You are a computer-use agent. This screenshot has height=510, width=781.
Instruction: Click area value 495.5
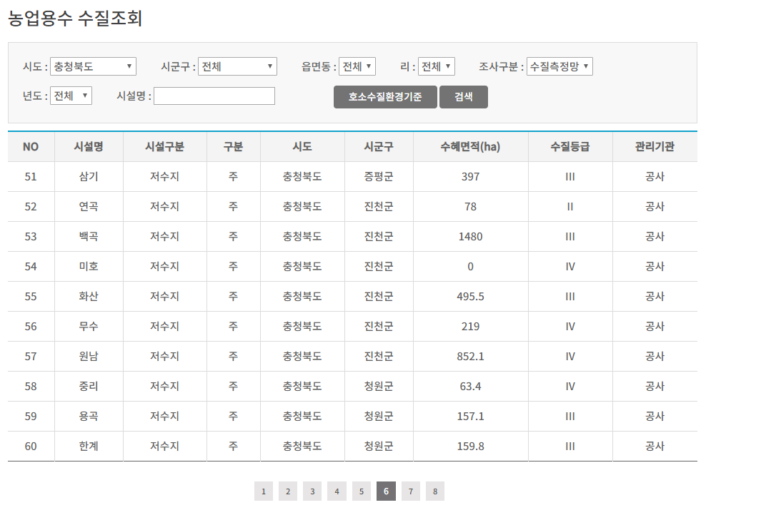pyautogui.click(x=470, y=296)
